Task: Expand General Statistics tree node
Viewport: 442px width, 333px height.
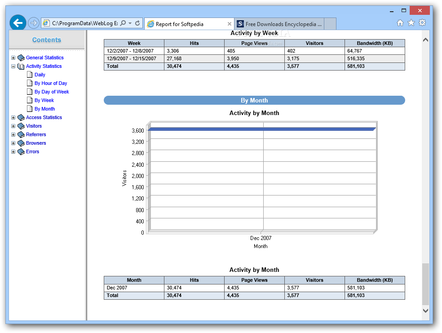Action: point(13,58)
